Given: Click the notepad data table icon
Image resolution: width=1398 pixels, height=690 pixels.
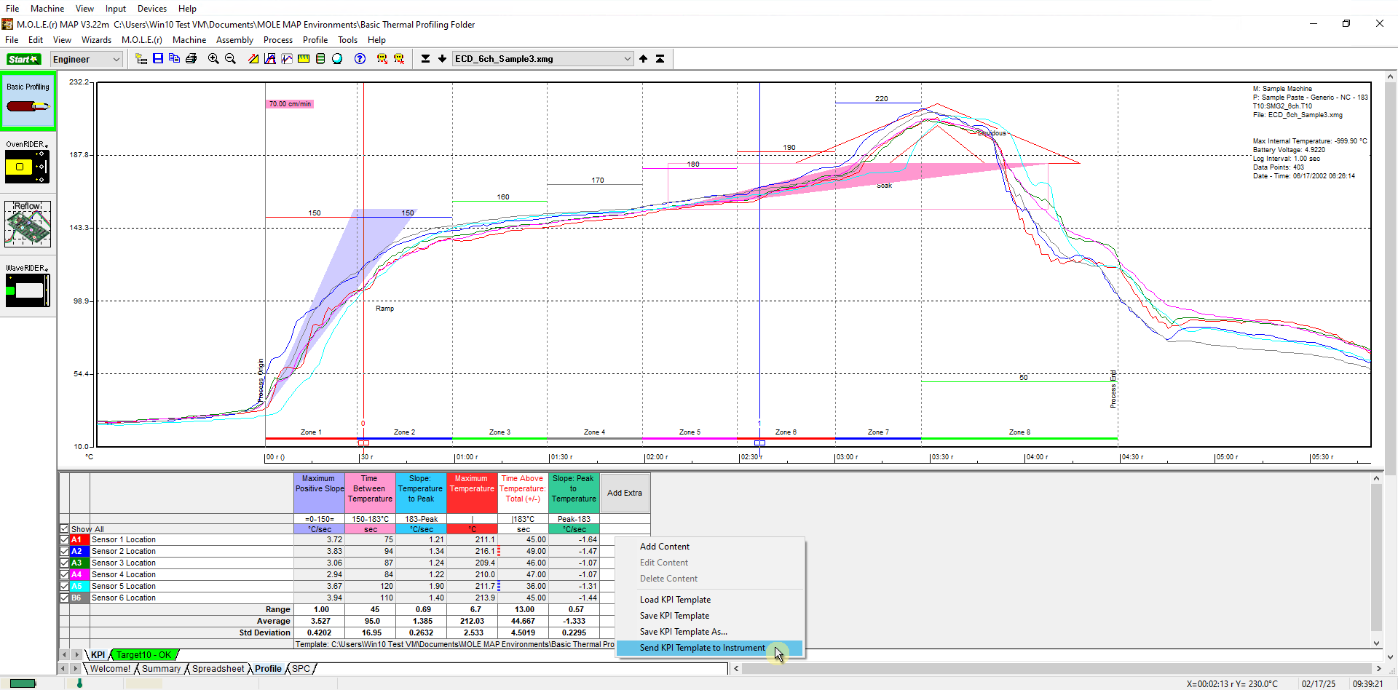Looking at the screenshot, I should [x=320, y=59].
